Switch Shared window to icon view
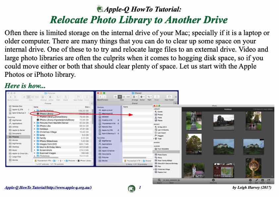 (x=116, y=97)
